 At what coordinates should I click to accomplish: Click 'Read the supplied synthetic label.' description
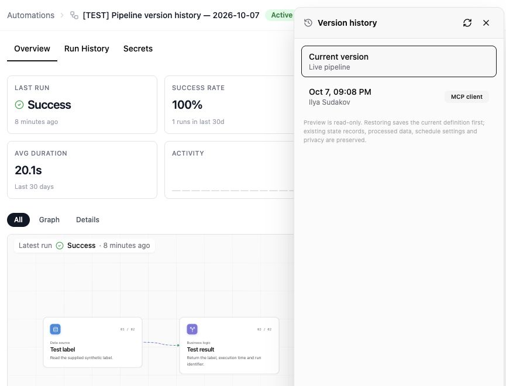81,357
